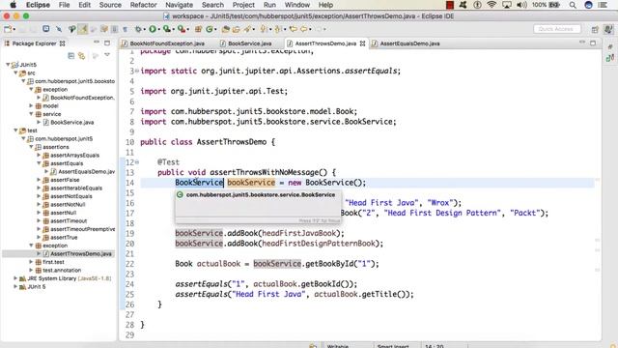This screenshot has width=618, height=348.
Task: Toggle Block Selection Mode toolbar button
Action: coord(115,29)
